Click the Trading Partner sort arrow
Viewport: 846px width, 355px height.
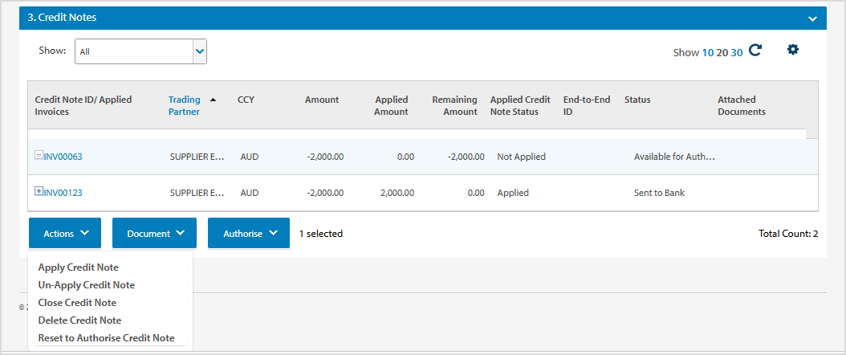coord(213,100)
